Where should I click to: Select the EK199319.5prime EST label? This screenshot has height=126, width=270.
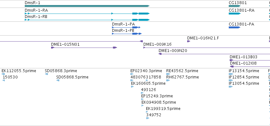(x=163, y=109)
